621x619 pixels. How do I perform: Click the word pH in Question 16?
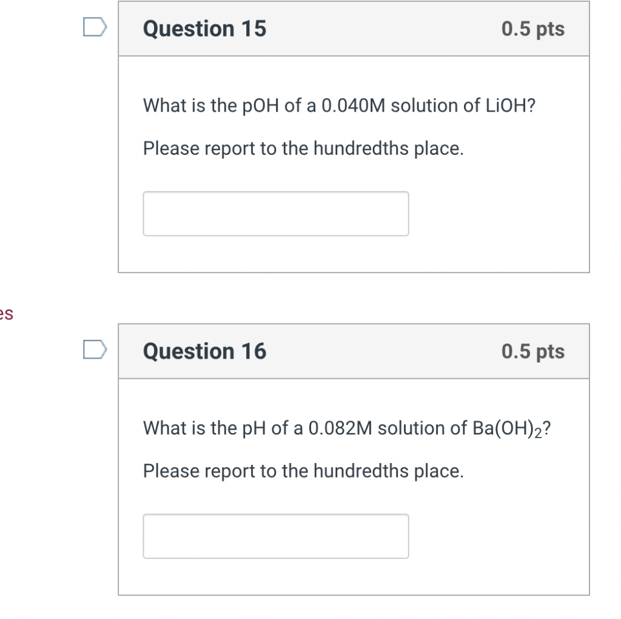254,429
